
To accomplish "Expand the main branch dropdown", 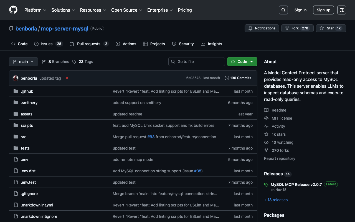I will 23,62.
